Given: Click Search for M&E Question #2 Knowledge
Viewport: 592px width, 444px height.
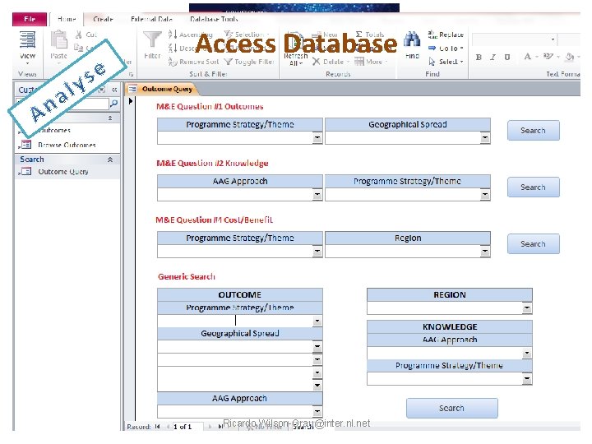Looking at the screenshot, I should point(533,187).
